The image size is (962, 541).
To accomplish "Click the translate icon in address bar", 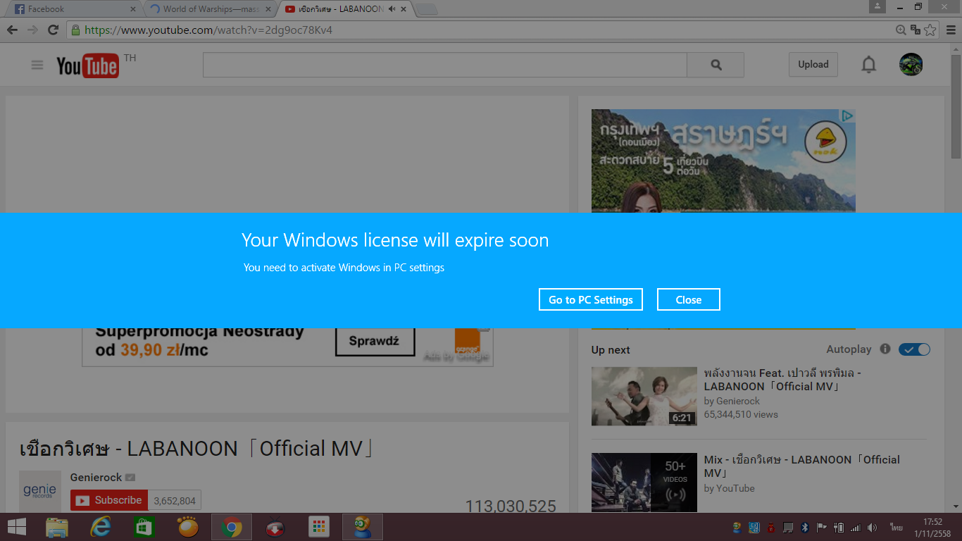I will [x=916, y=30].
